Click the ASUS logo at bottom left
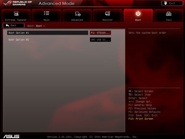Screen dimensions: 185x139 (x=11, y=136)
